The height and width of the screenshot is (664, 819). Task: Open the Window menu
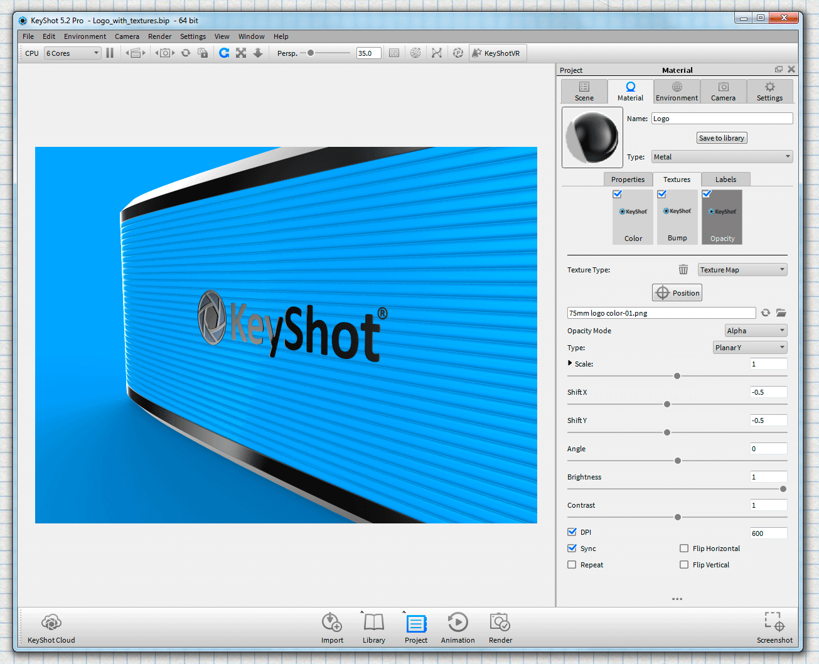point(251,36)
